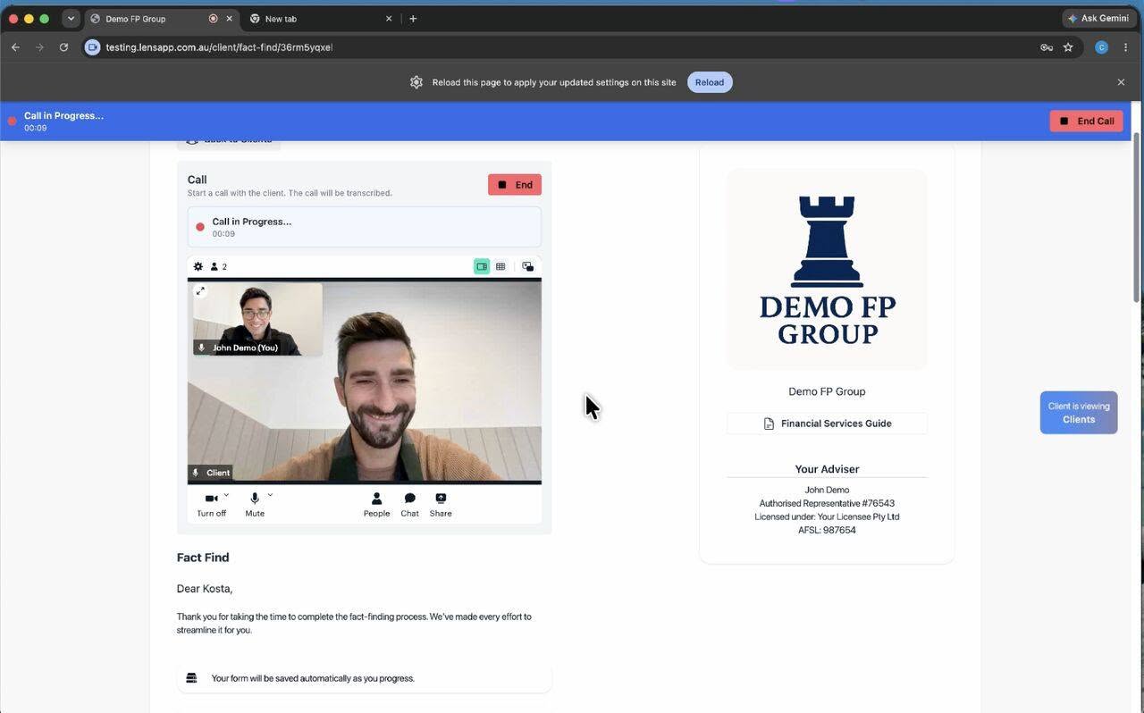Click the Client is viewing Clients badge
1144x713 pixels.
[1079, 413]
